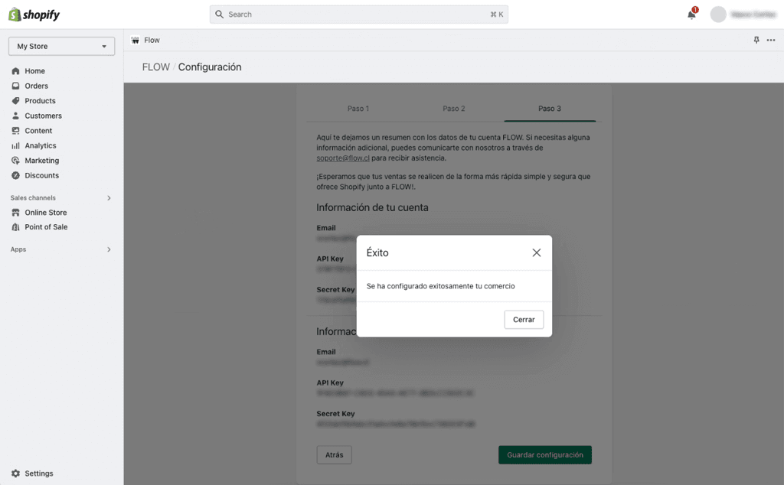
Task: Open Content in the sidebar
Action: (x=38, y=131)
